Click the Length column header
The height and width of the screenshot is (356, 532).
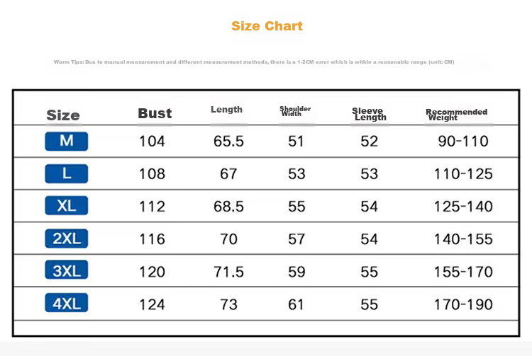(227, 110)
